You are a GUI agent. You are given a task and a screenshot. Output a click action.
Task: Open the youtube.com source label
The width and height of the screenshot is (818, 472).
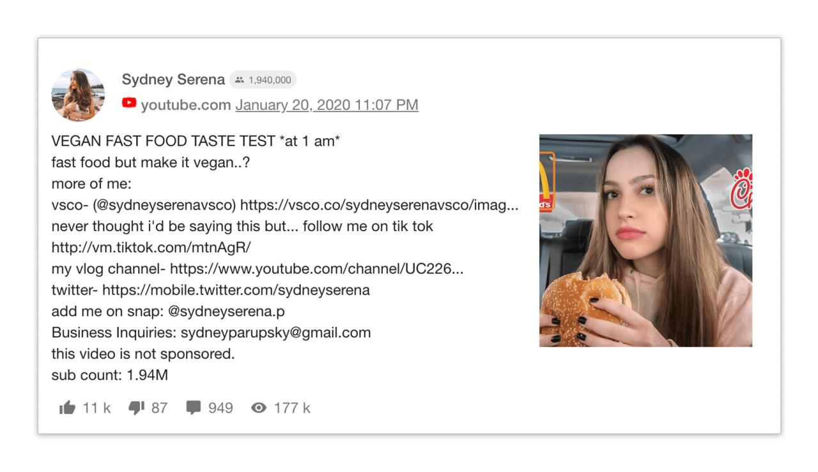tap(185, 105)
